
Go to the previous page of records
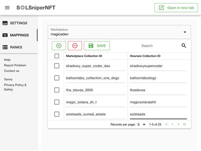172,124
